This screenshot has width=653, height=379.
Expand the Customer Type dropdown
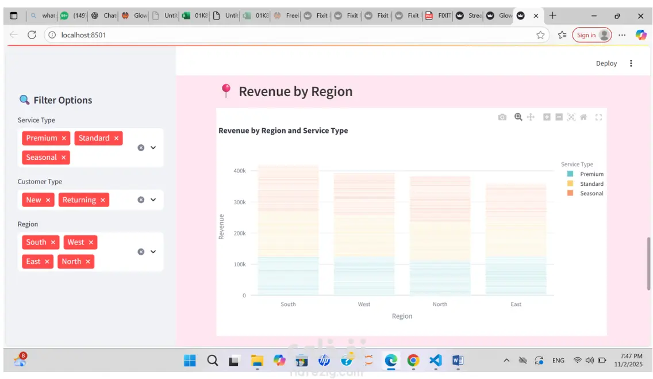point(153,200)
